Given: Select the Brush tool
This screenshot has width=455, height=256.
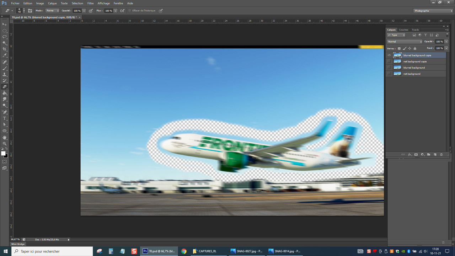Looking at the screenshot, I should (5, 68).
